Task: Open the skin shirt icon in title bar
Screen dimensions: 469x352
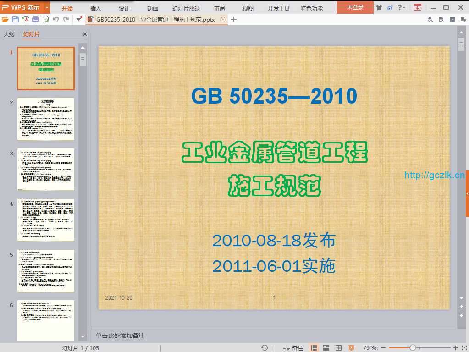Action: coord(379,8)
